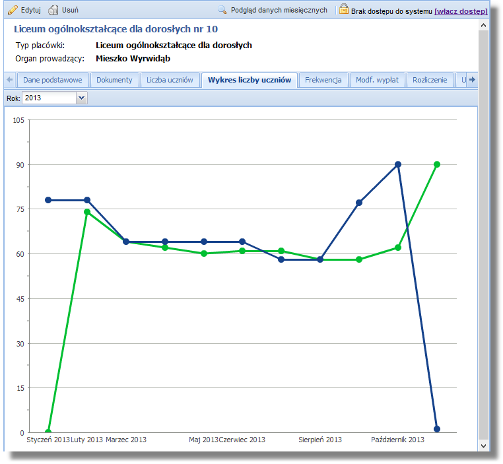
Task: Switch to the Dane podstawowe tab
Action: 52,80
